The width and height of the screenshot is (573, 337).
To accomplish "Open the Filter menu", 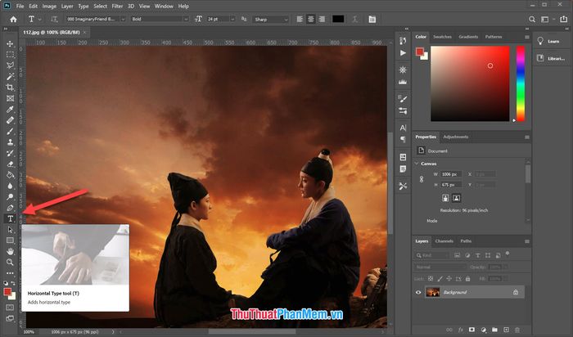I will click(117, 7).
